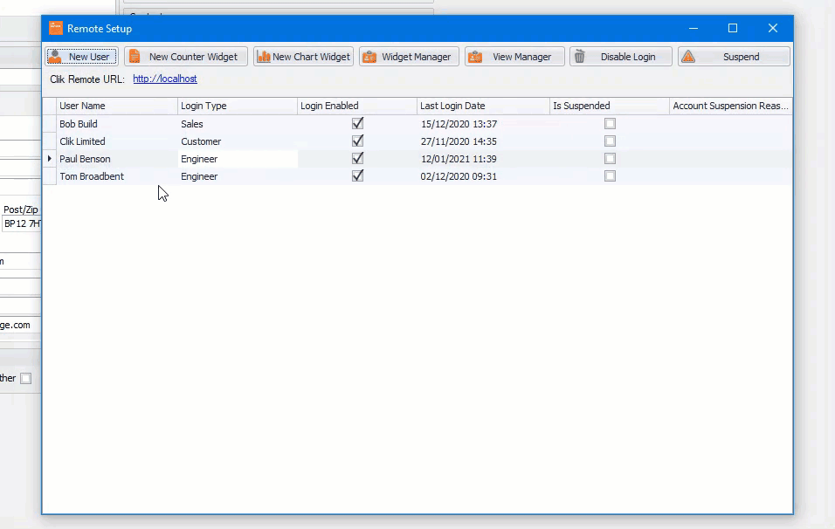Check Is Suspended for Tom Broadbent
Screen dimensions: 835x529
click(610, 176)
